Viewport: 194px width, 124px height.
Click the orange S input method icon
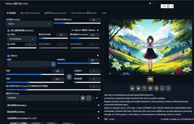tap(168, 6)
